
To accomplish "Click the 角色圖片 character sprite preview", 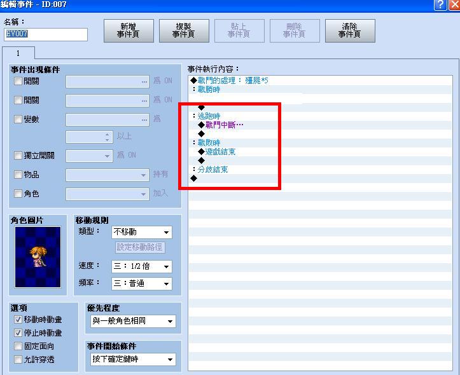I will 38,257.
